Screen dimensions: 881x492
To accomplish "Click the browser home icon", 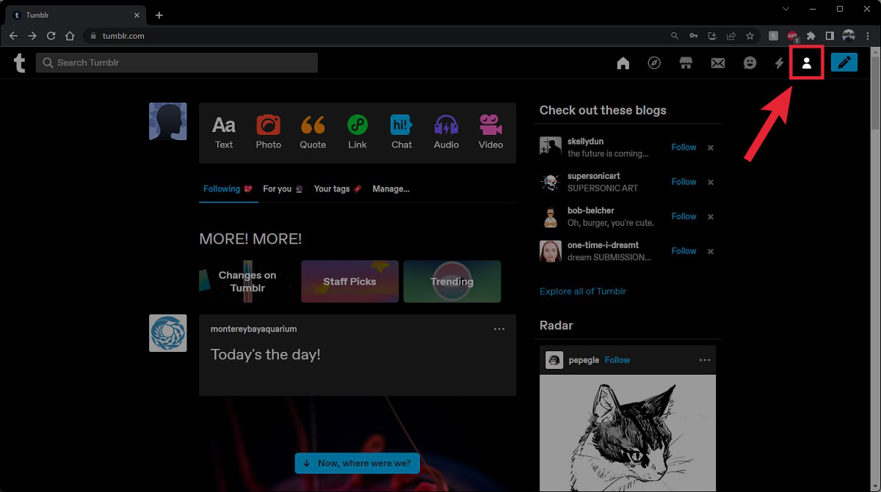I will tap(70, 35).
